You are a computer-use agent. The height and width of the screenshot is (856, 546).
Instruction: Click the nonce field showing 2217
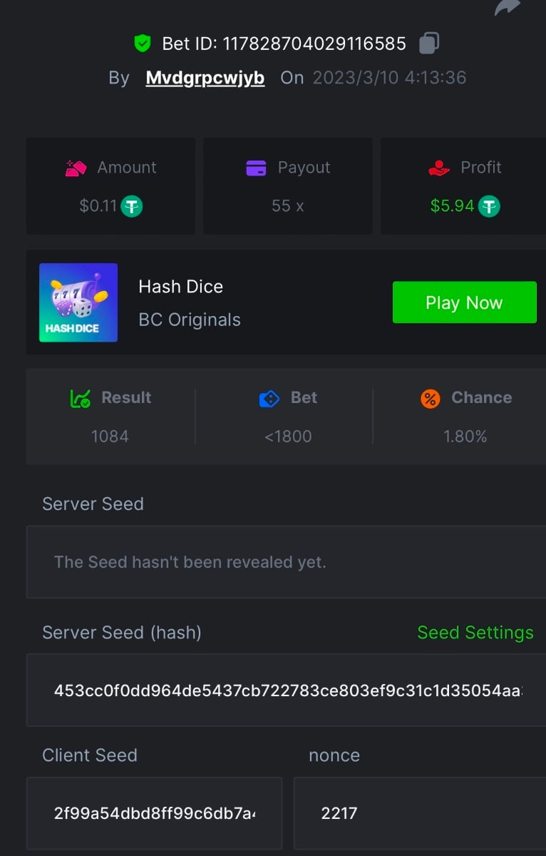(x=419, y=813)
